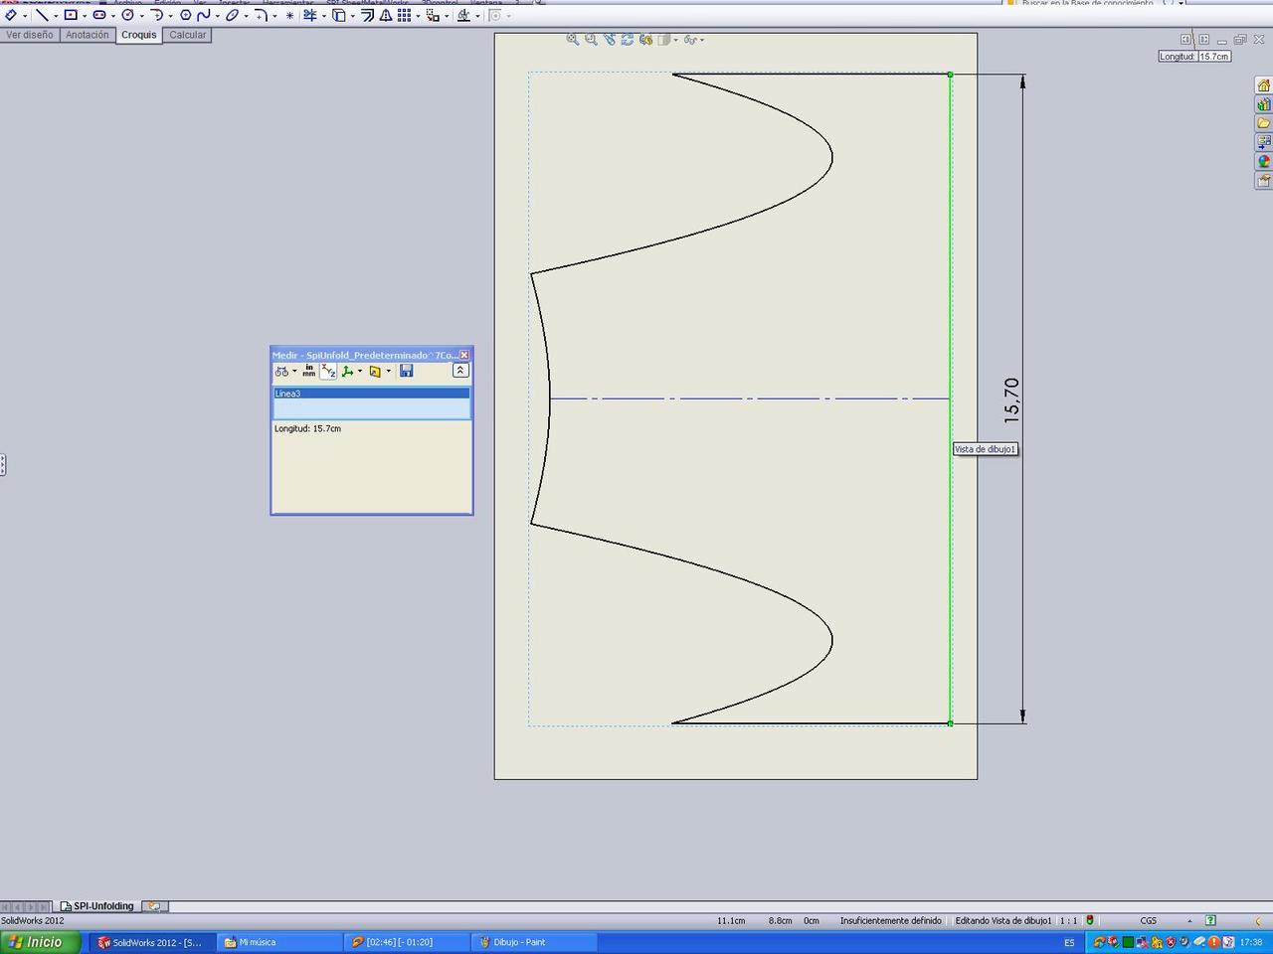The image size is (1273, 954).
Task: Switch to the Croquis tab
Action: [x=139, y=35]
